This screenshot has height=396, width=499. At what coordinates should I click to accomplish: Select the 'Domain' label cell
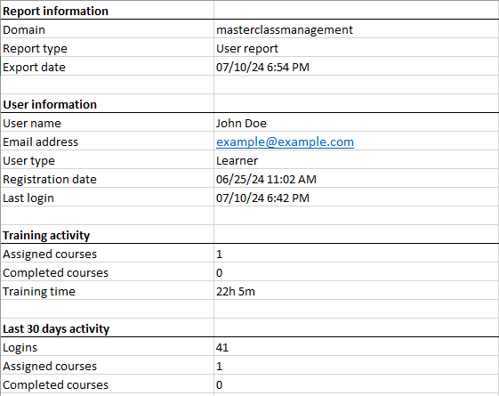108,29
